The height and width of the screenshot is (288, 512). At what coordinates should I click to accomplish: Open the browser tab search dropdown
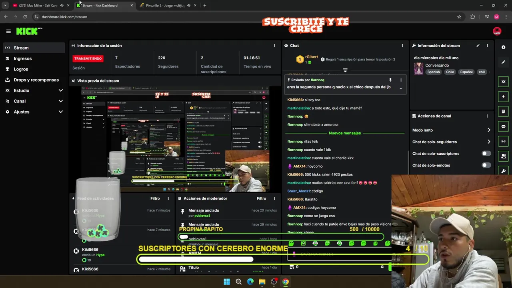[5, 6]
